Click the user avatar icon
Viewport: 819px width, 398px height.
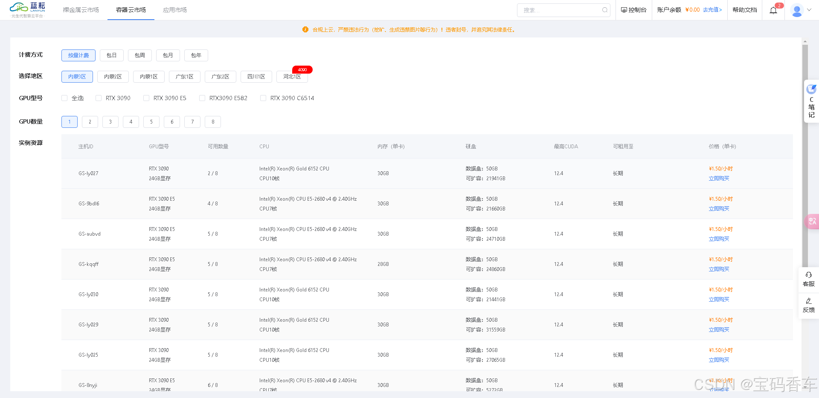796,10
